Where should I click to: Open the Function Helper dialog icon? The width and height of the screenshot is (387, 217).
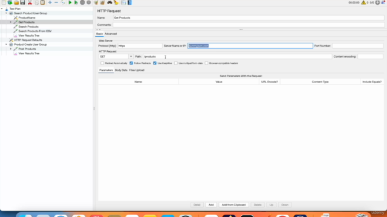pyautogui.click(x=123, y=2)
